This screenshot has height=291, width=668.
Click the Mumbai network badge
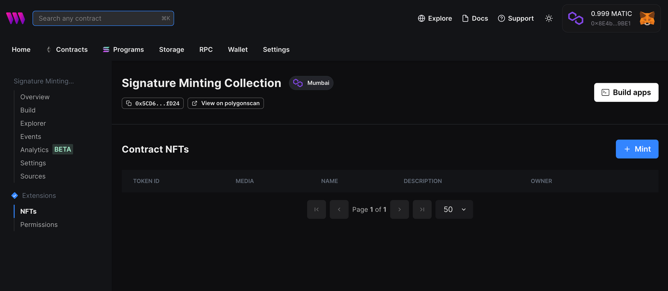tap(311, 83)
